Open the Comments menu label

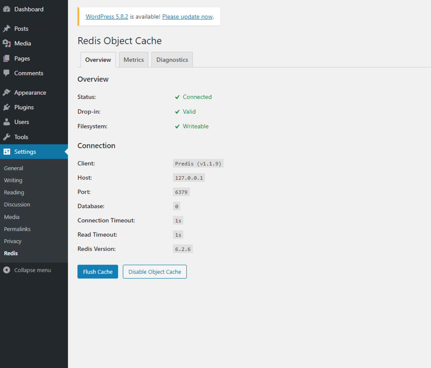[29, 73]
